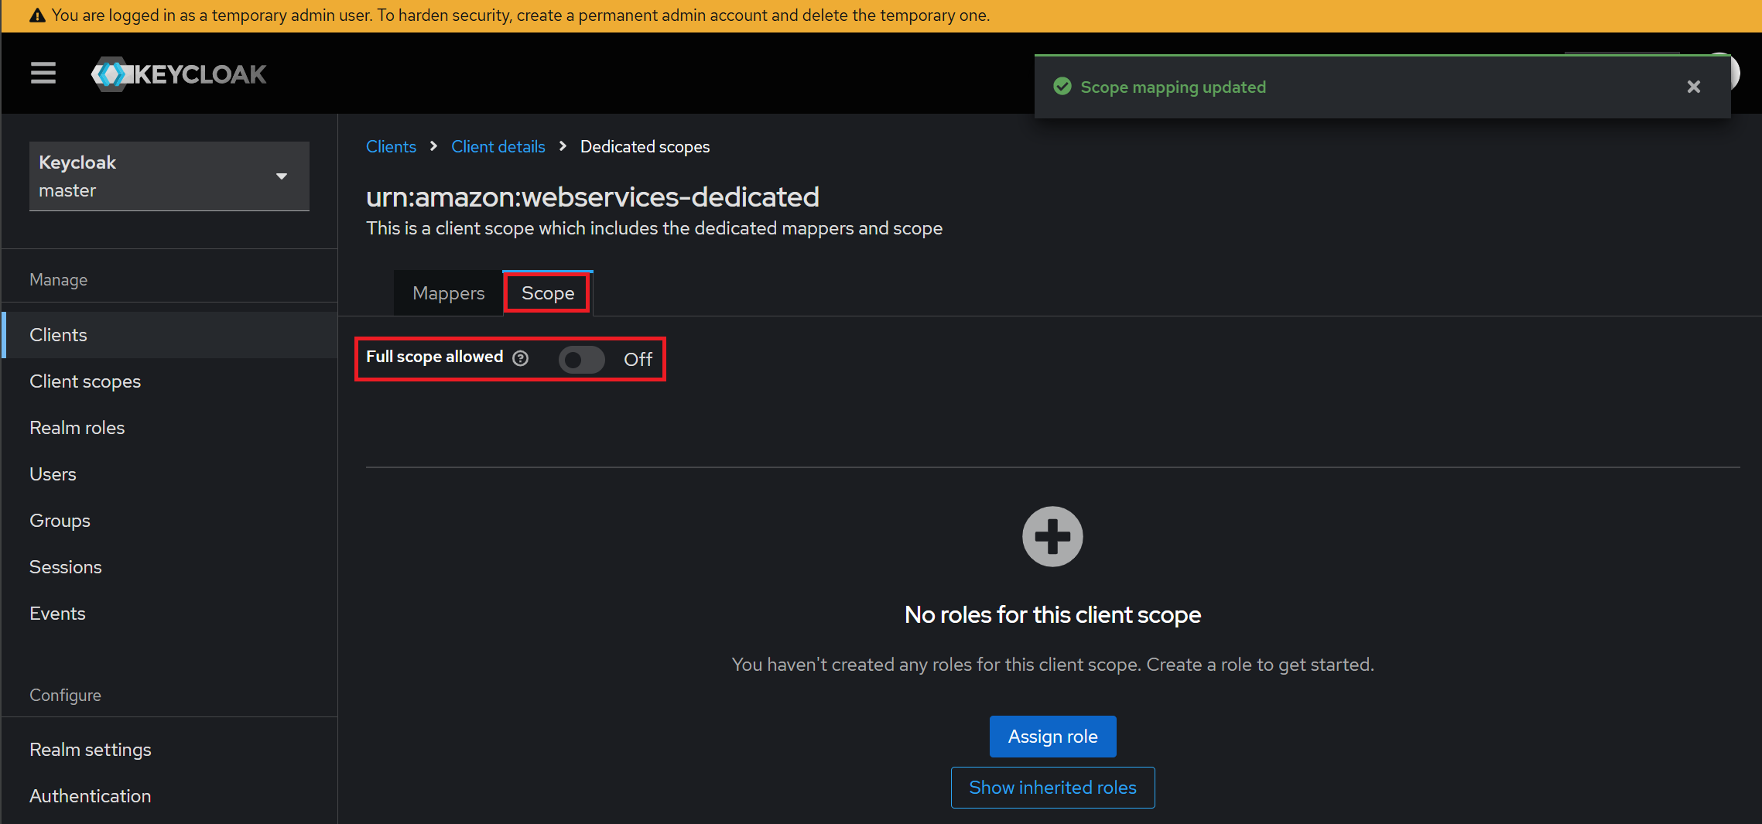Go to Realm roles in the sidebar
The width and height of the screenshot is (1762, 824).
point(169,428)
